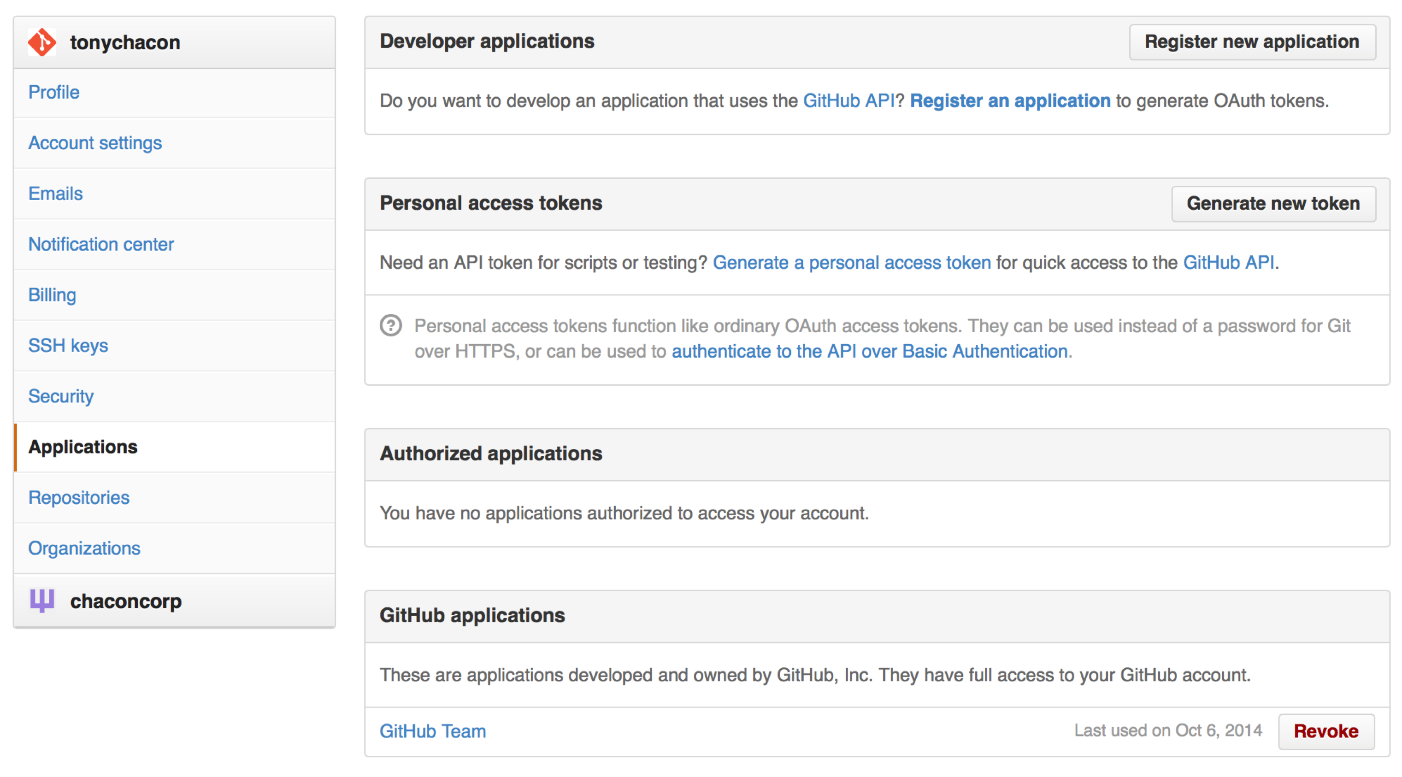Viewport: 1402px width, 777px height.
Task: Navigate to SSH keys
Action: point(68,345)
